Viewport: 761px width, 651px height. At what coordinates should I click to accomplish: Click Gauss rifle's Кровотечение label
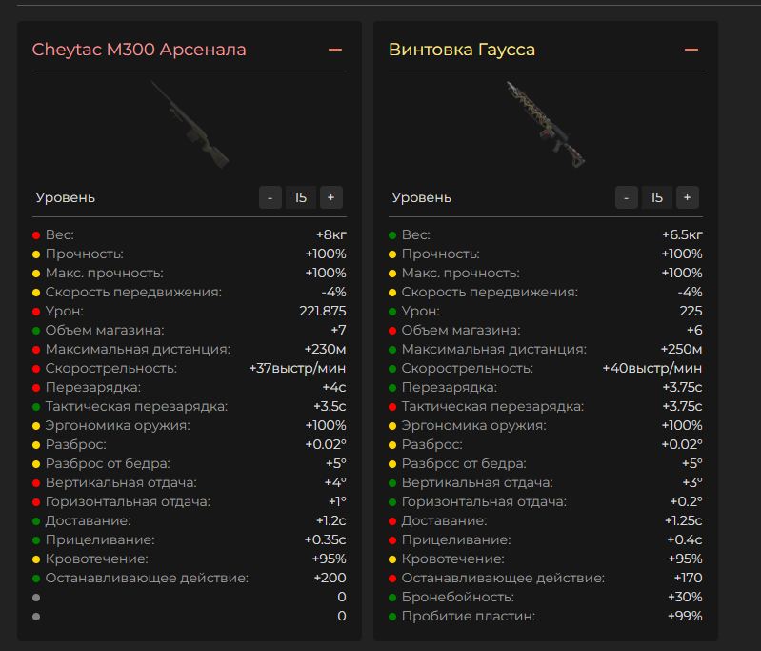point(452,559)
